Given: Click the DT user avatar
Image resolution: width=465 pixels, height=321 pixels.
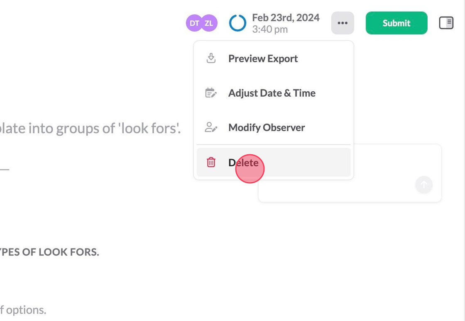Looking at the screenshot, I should (193, 23).
